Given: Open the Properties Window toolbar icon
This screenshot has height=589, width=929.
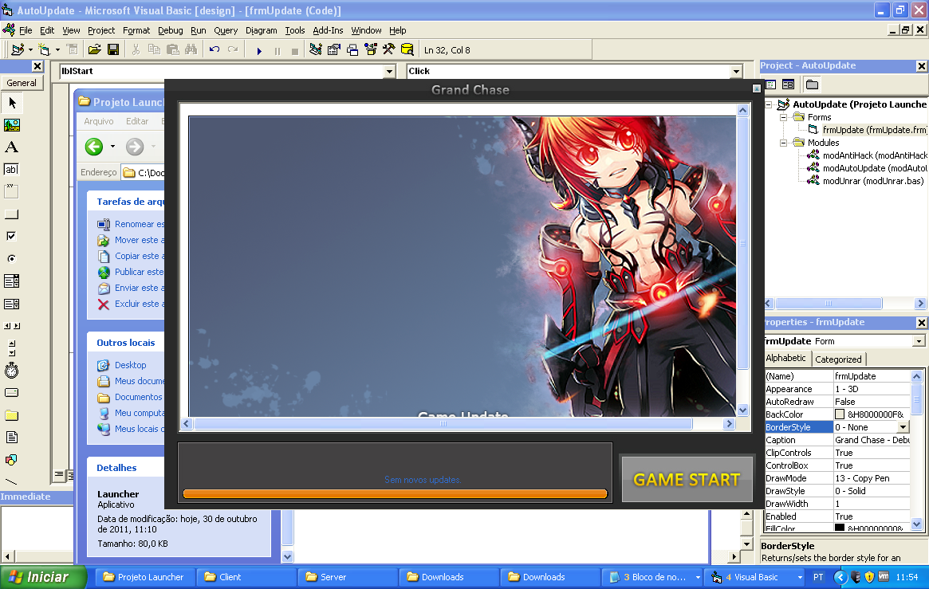Looking at the screenshot, I should tap(334, 49).
